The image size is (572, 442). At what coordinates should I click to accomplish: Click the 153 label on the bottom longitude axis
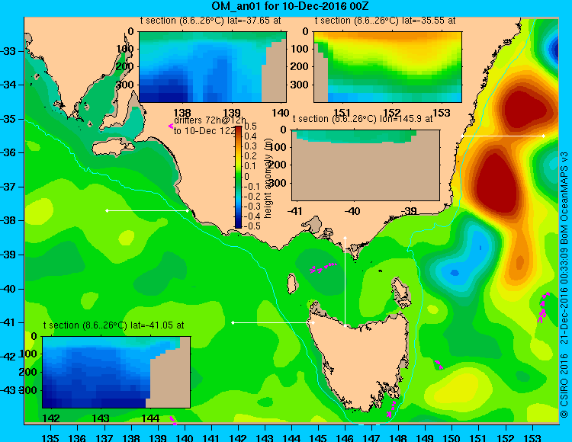532,437
